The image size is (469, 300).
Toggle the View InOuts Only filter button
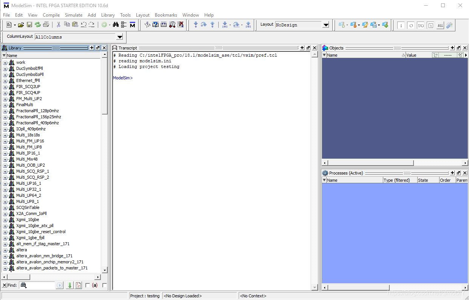tap(421, 25)
